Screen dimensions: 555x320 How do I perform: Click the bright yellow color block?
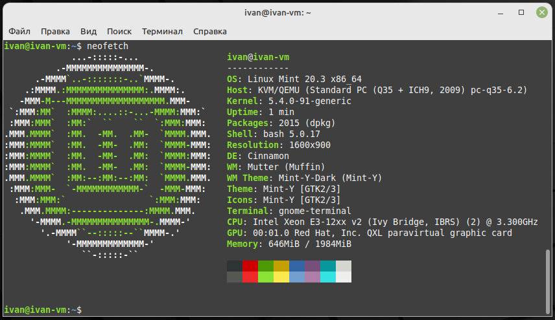click(x=281, y=277)
